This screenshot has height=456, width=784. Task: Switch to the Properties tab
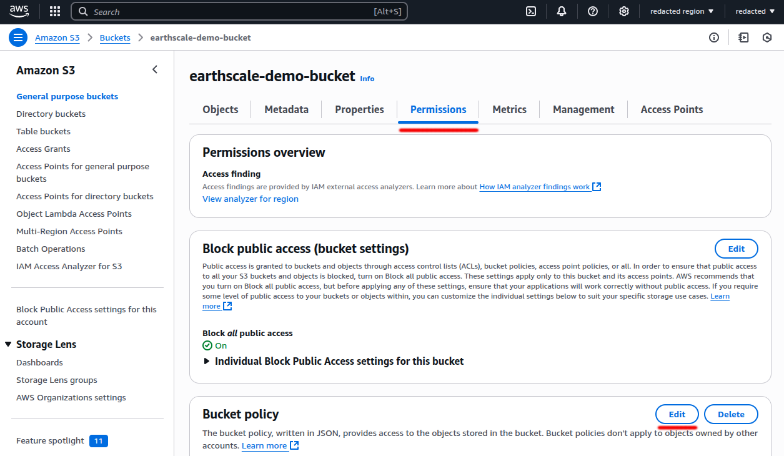tap(359, 109)
